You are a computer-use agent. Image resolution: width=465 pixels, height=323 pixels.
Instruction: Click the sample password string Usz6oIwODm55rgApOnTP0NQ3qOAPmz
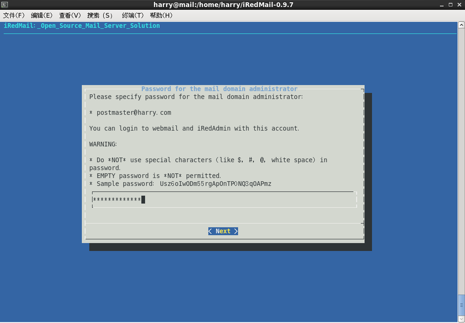click(216, 184)
